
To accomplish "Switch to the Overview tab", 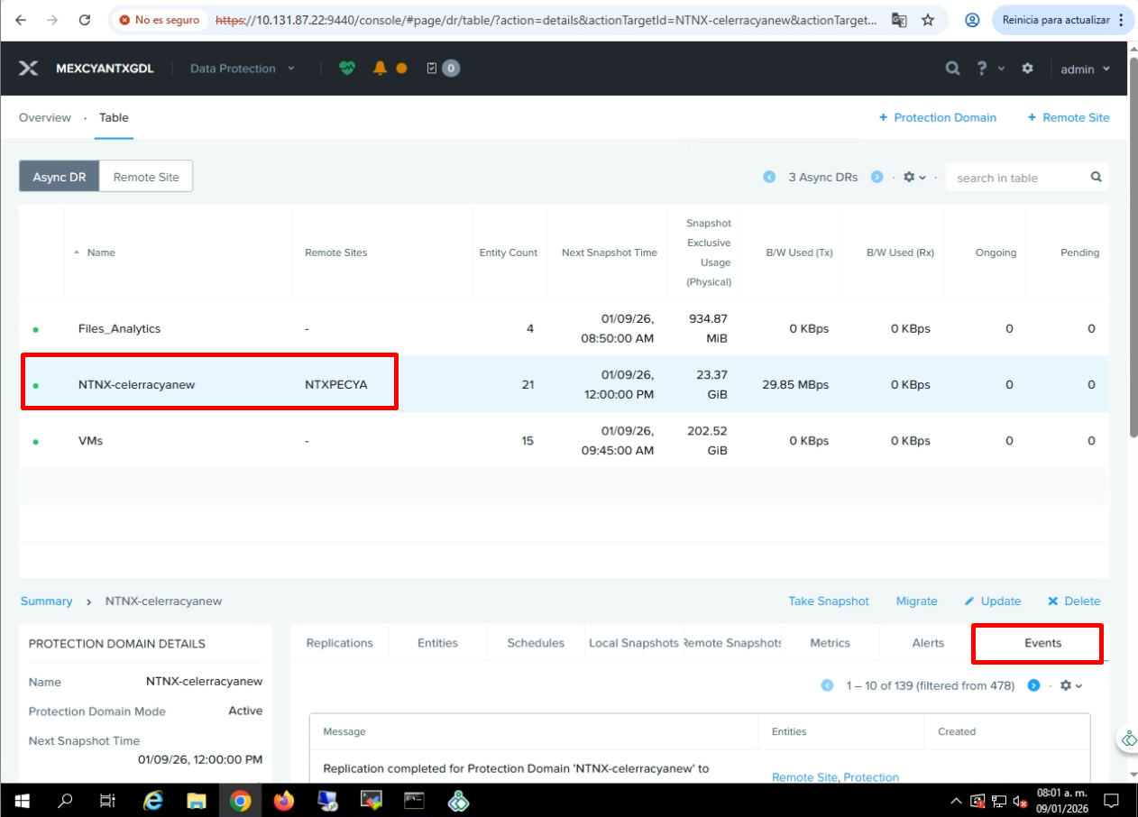I will click(44, 118).
